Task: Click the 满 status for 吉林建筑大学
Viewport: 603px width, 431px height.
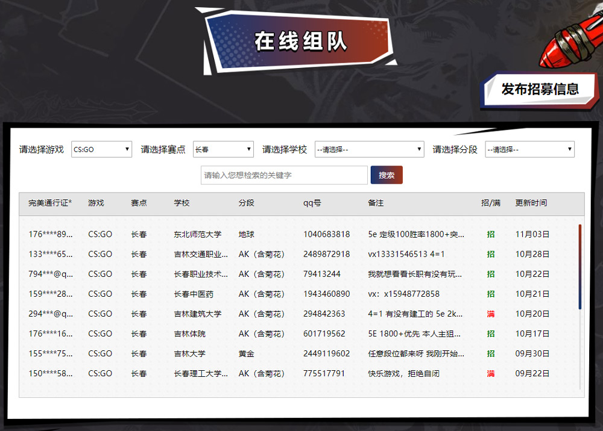Action: (491, 314)
